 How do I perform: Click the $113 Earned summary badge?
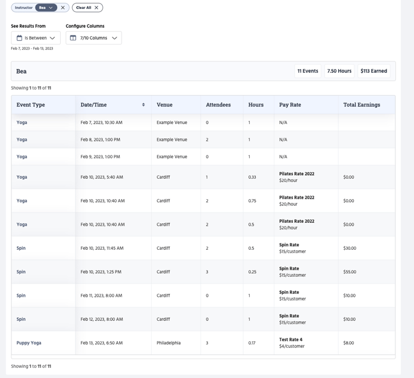374,71
